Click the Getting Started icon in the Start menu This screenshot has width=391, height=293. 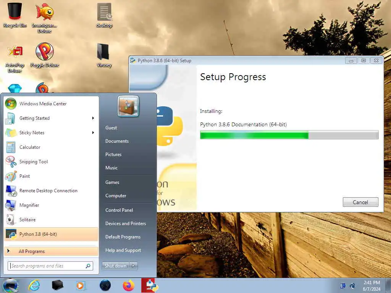pyautogui.click(x=11, y=118)
